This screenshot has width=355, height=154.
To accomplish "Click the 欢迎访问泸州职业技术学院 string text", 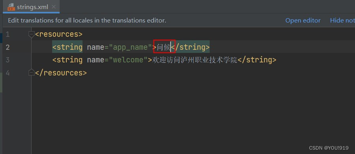I will coord(195,60).
